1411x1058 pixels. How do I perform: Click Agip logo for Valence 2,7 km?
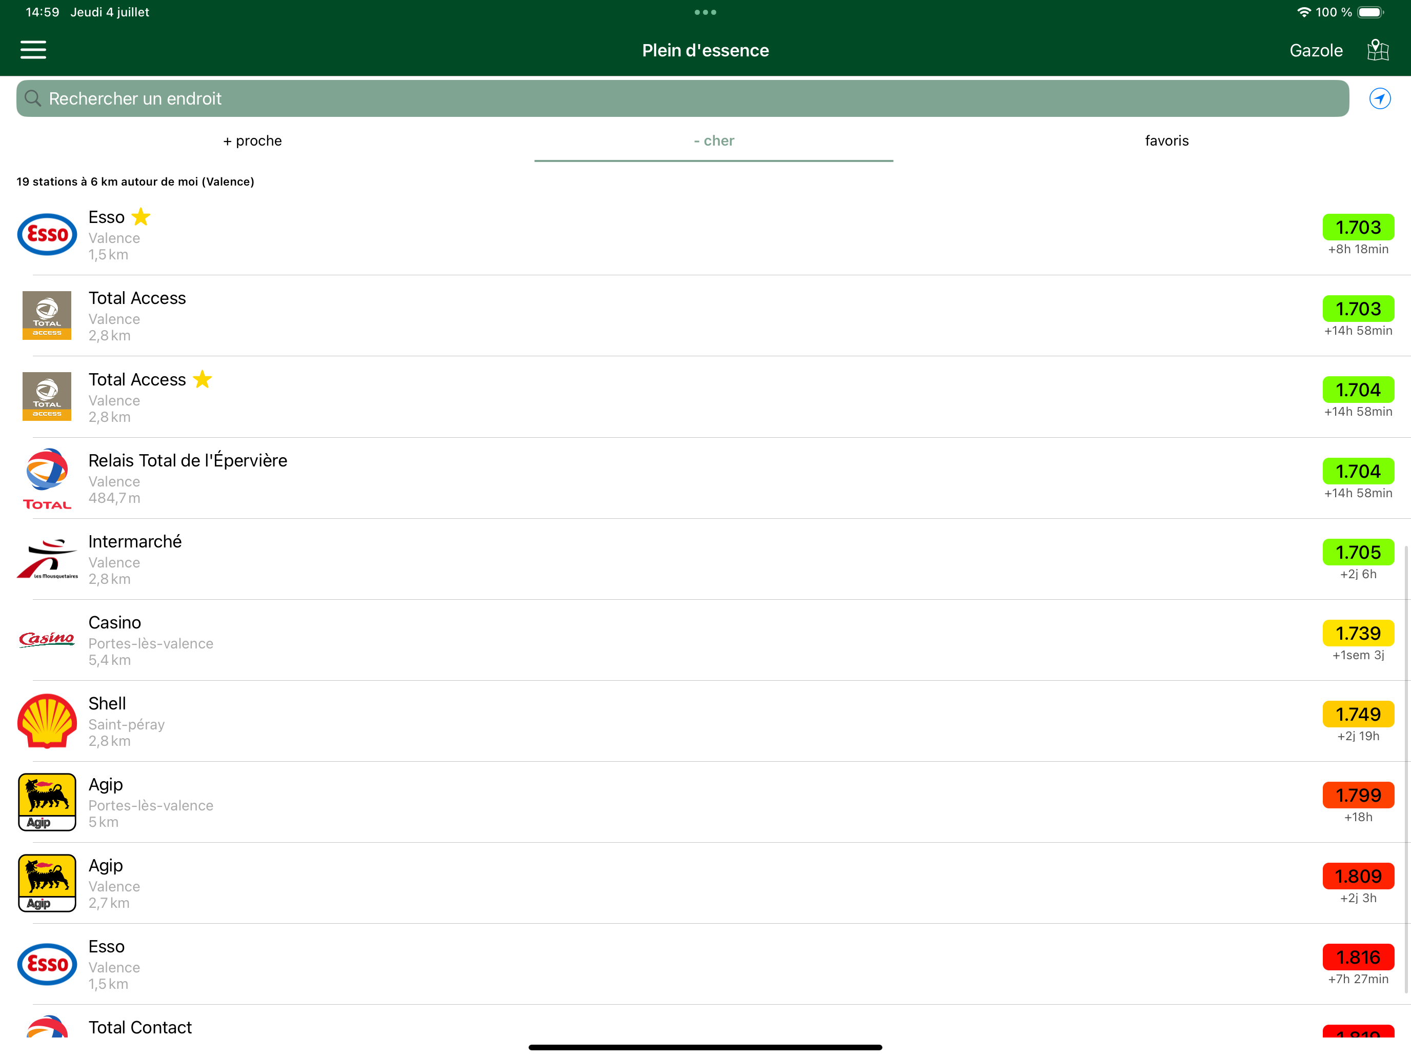(47, 883)
